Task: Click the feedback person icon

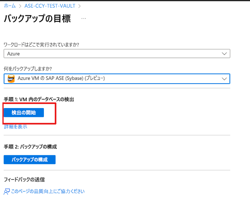Action: point(6,192)
